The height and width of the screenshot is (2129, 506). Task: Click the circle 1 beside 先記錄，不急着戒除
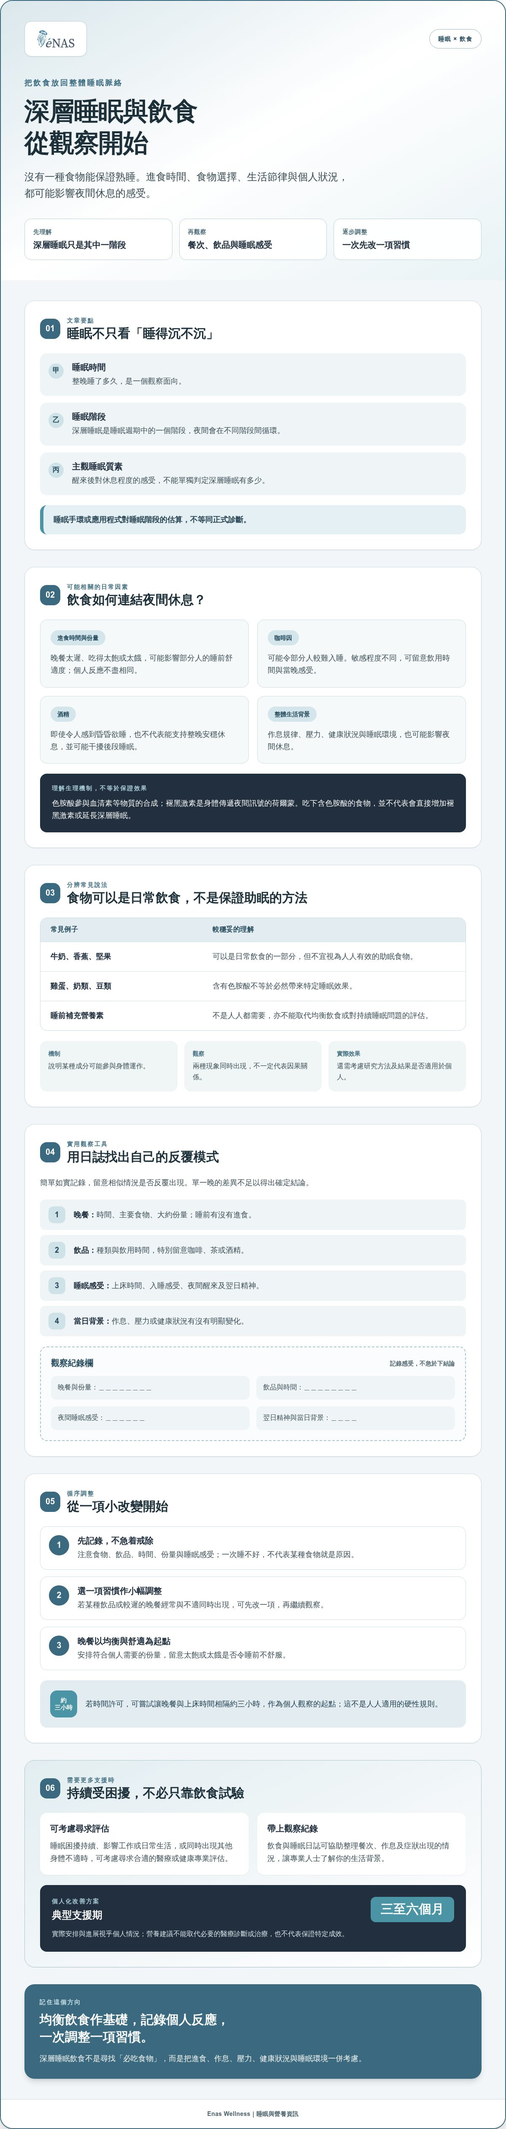[x=59, y=1545]
